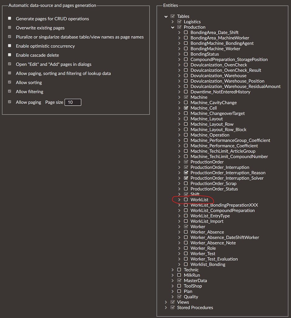Collapse the Production node
The height and width of the screenshot is (318, 291).
point(173,27)
